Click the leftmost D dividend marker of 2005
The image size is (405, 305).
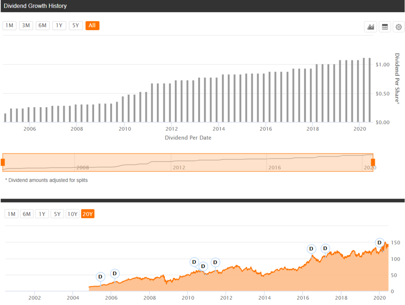click(x=101, y=277)
